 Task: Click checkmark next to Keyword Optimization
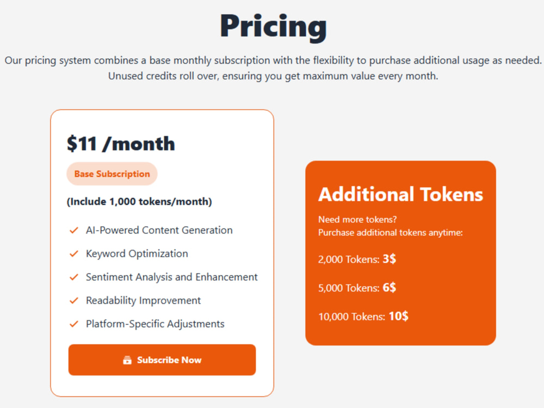[74, 254]
